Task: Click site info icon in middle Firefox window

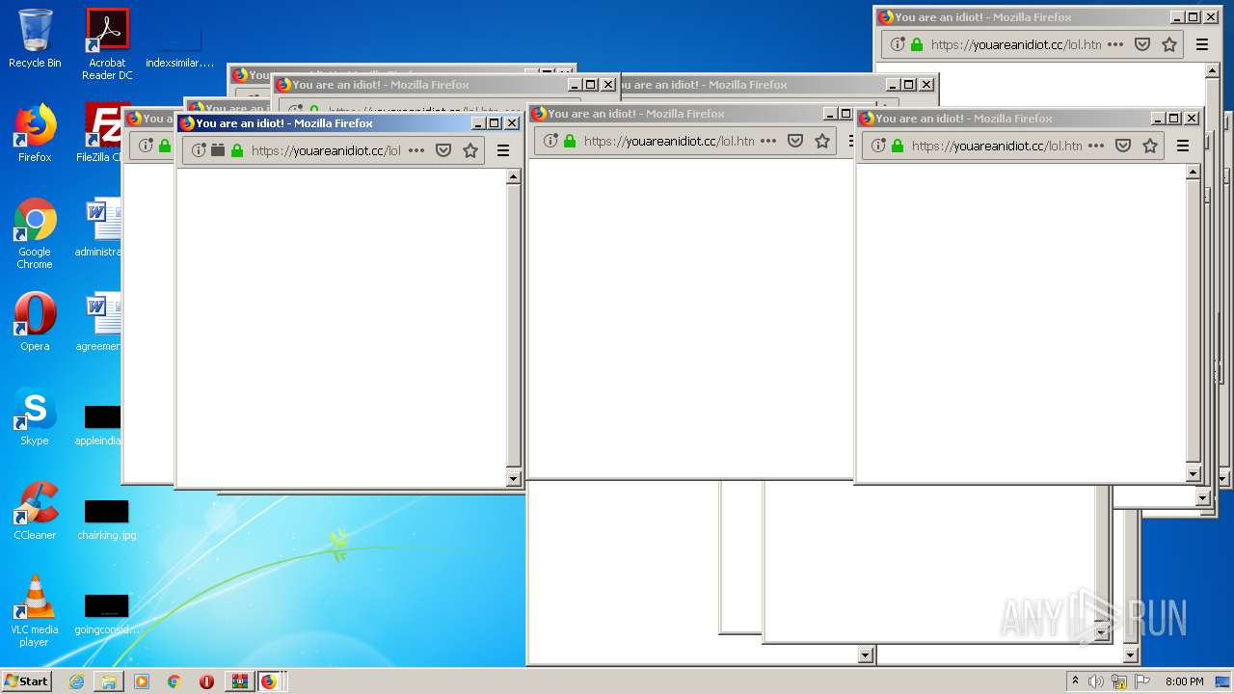Action: coord(550,141)
